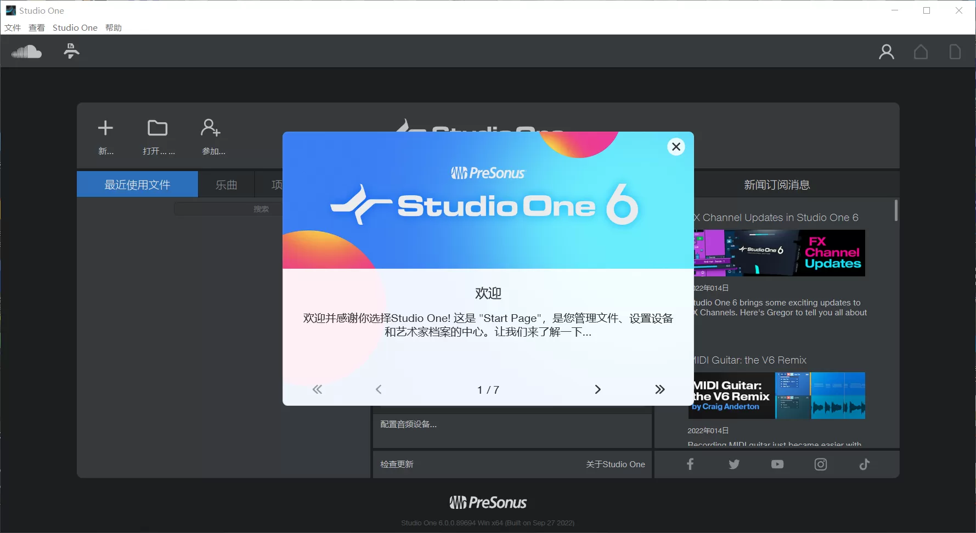Advance to the next welcome slide arrow
Image resolution: width=976 pixels, height=533 pixels.
[597, 389]
